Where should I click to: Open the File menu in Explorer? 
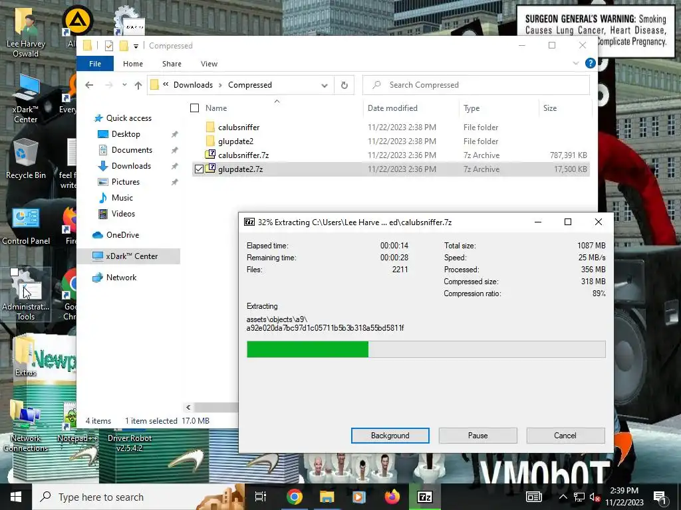coord(94,64)
